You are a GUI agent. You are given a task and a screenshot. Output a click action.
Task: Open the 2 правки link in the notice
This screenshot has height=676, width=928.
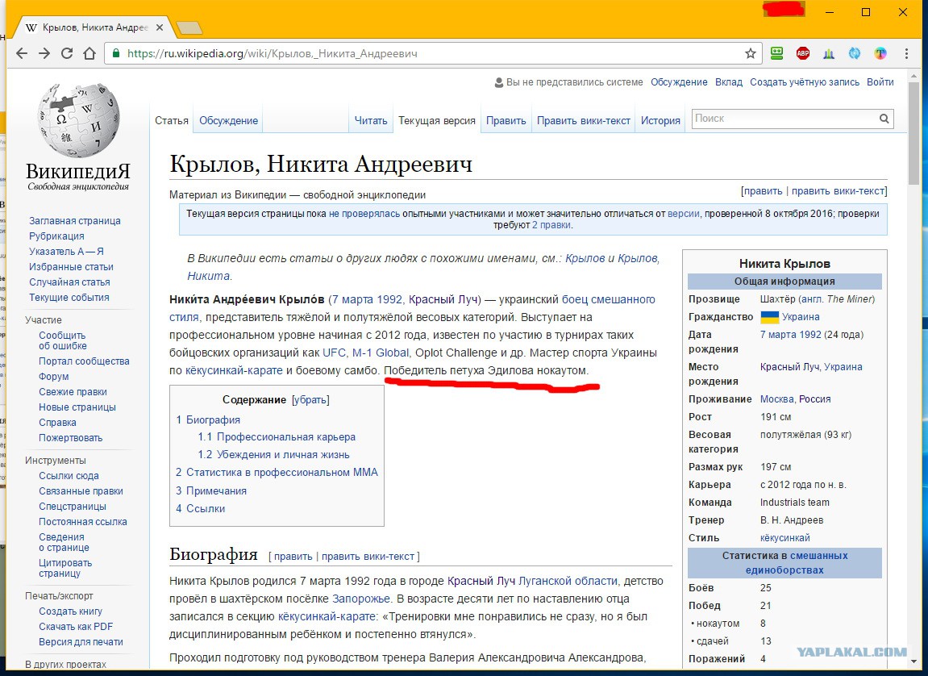tap(551, 225)
